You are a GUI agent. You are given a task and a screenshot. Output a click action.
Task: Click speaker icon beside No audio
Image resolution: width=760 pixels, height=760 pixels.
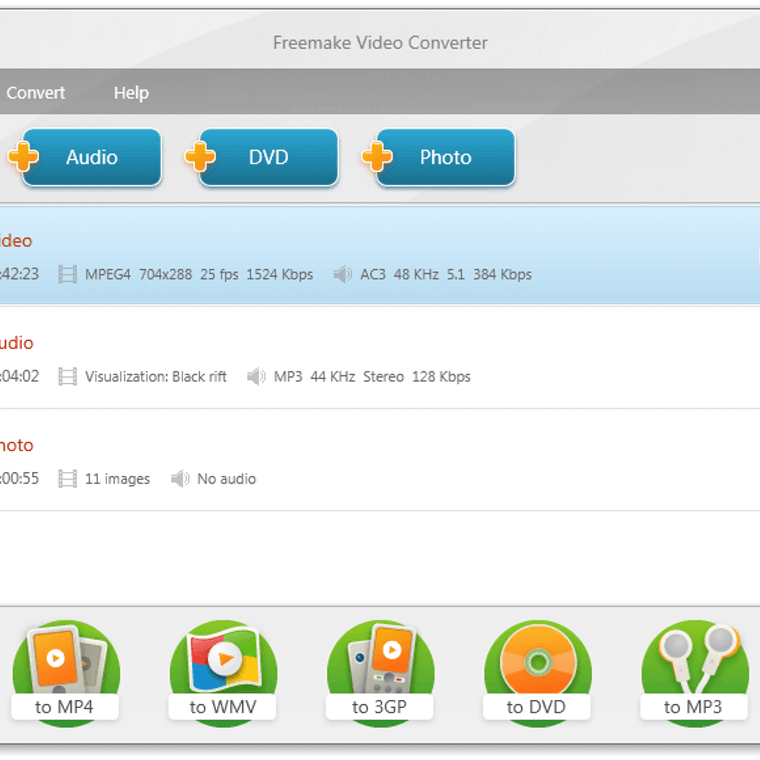(180, 479)
